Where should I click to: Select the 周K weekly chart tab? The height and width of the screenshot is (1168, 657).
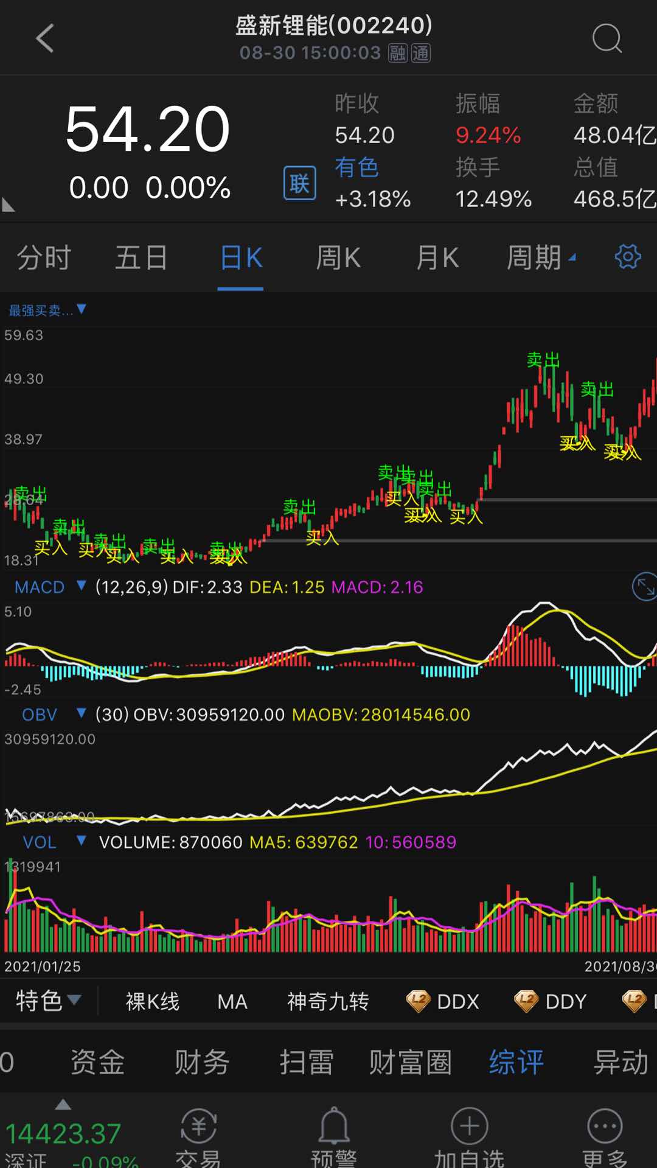(x=338, y=257)
